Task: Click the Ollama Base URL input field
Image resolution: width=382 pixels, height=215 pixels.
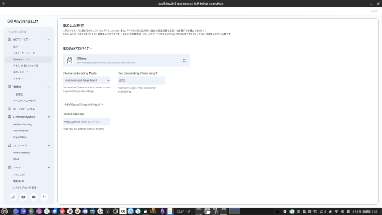Action: 86,122
